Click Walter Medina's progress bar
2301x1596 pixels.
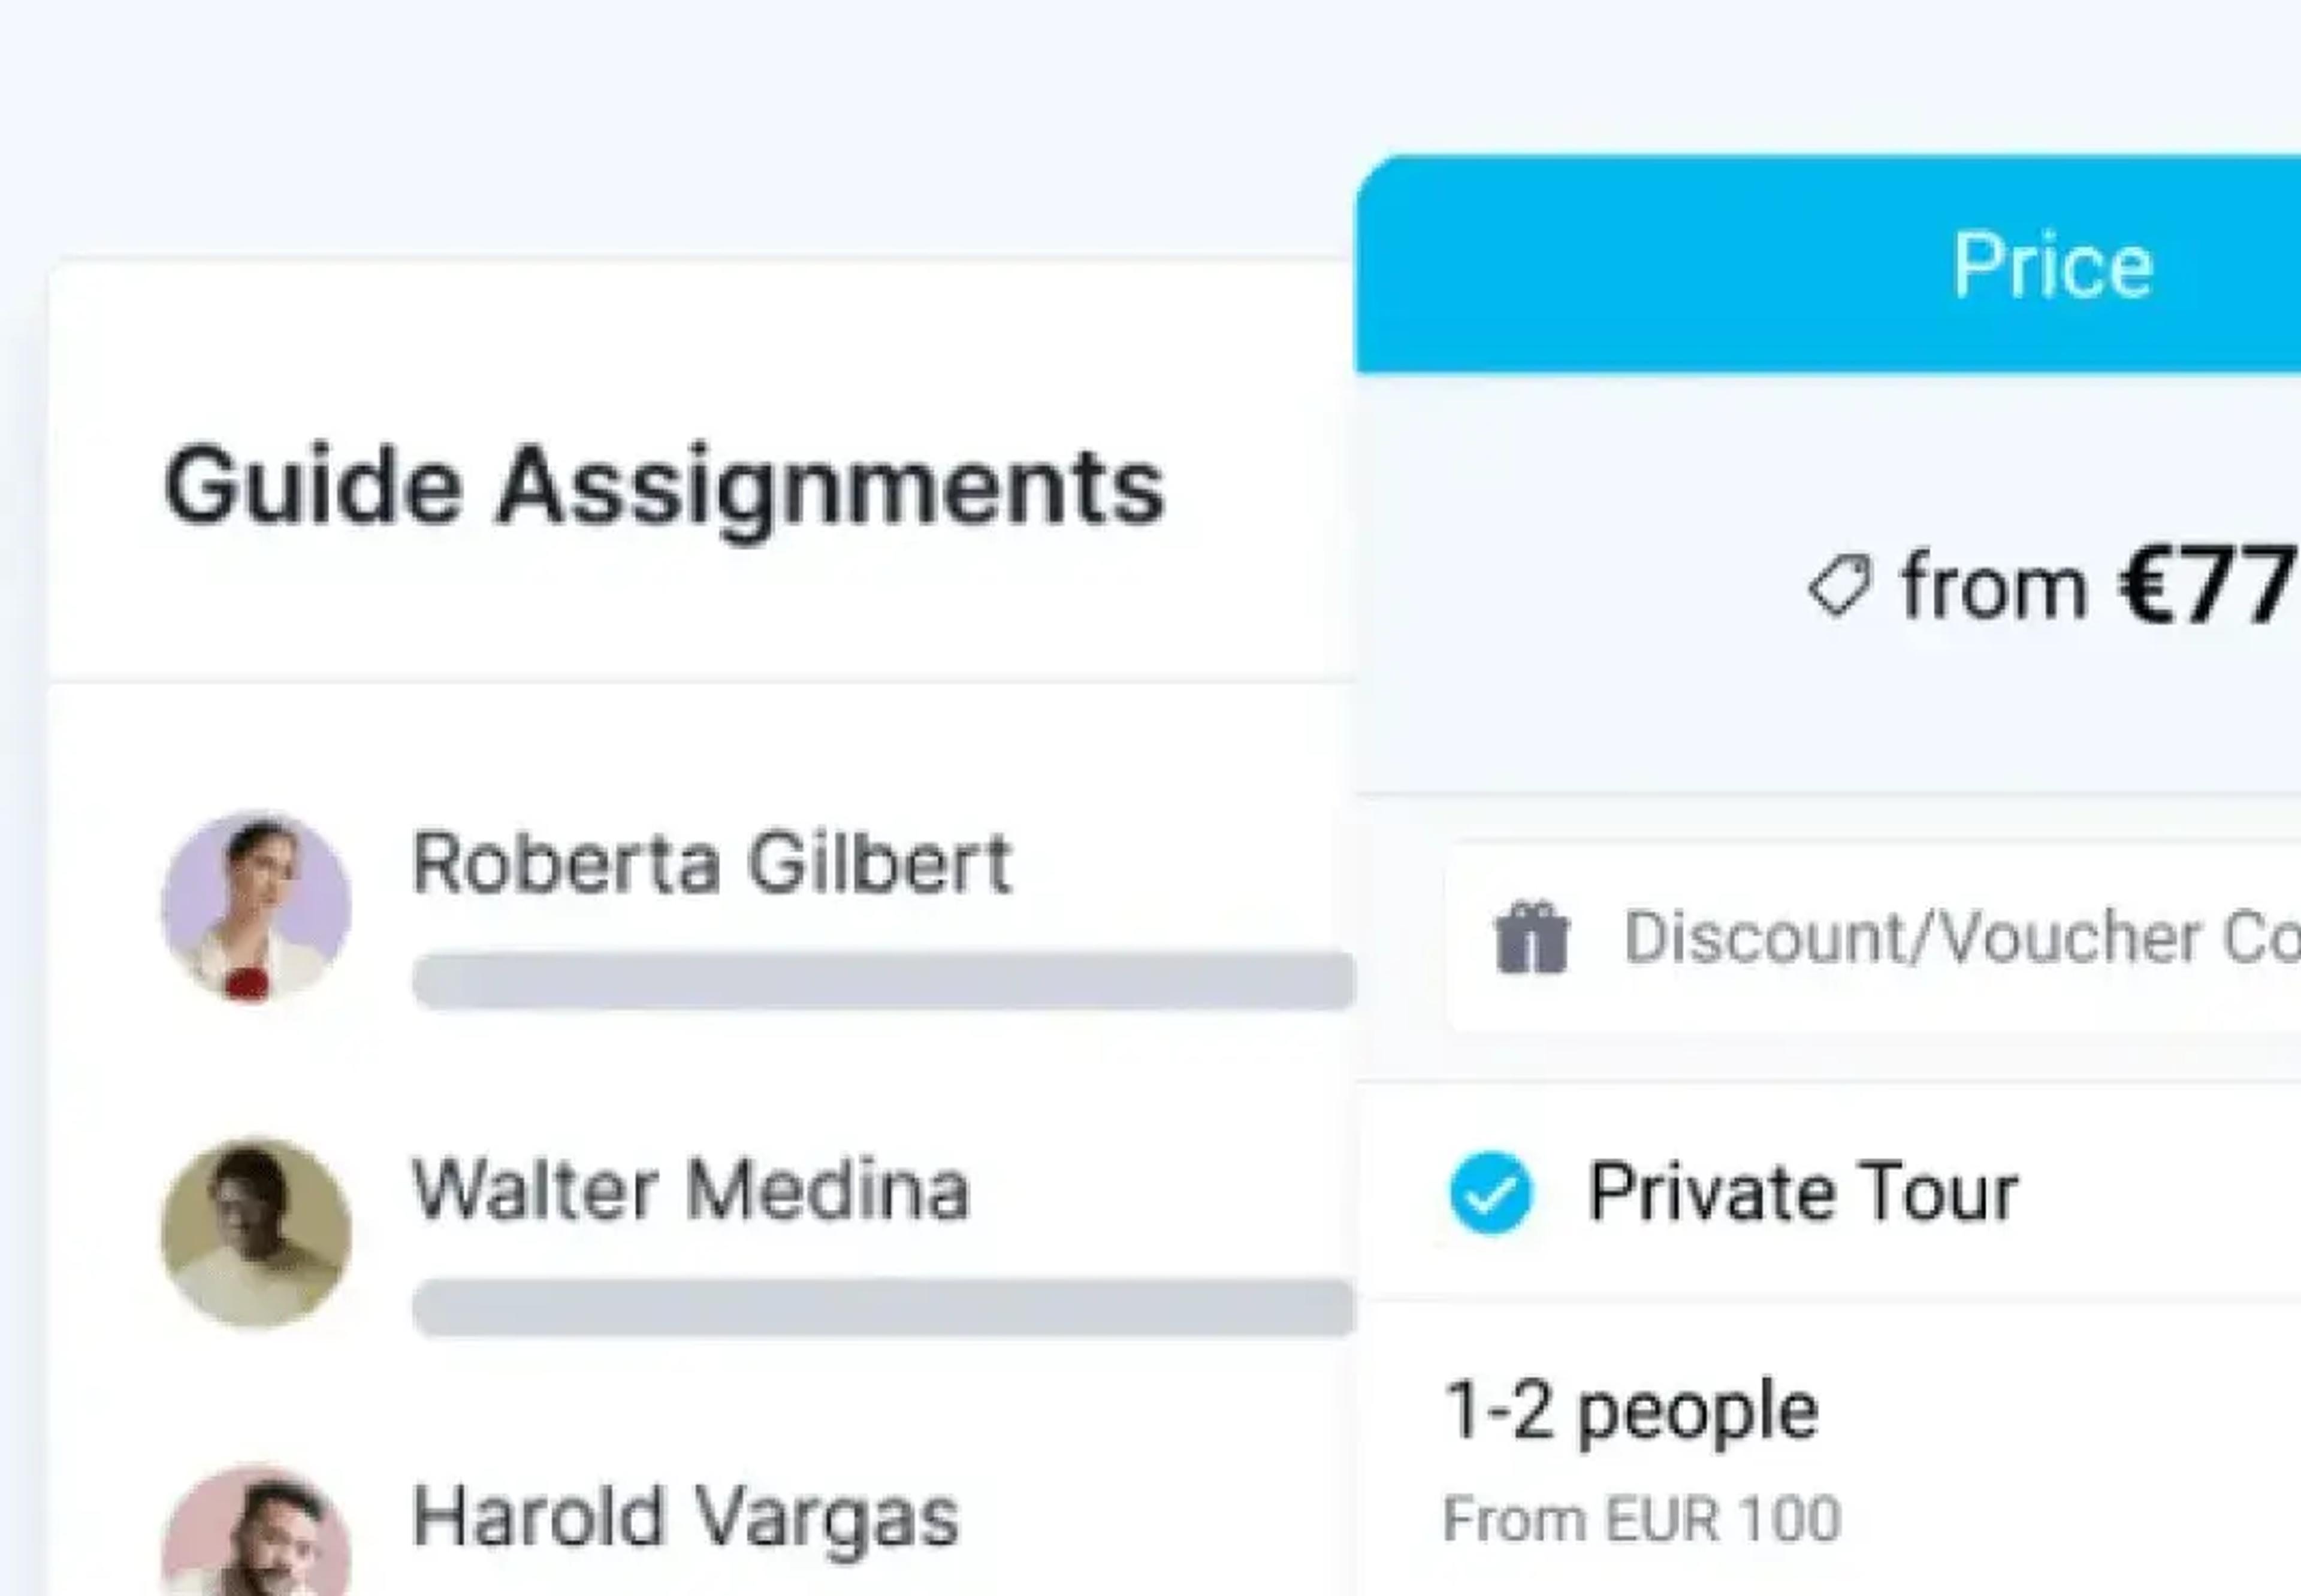click(x=883, y=1307)
